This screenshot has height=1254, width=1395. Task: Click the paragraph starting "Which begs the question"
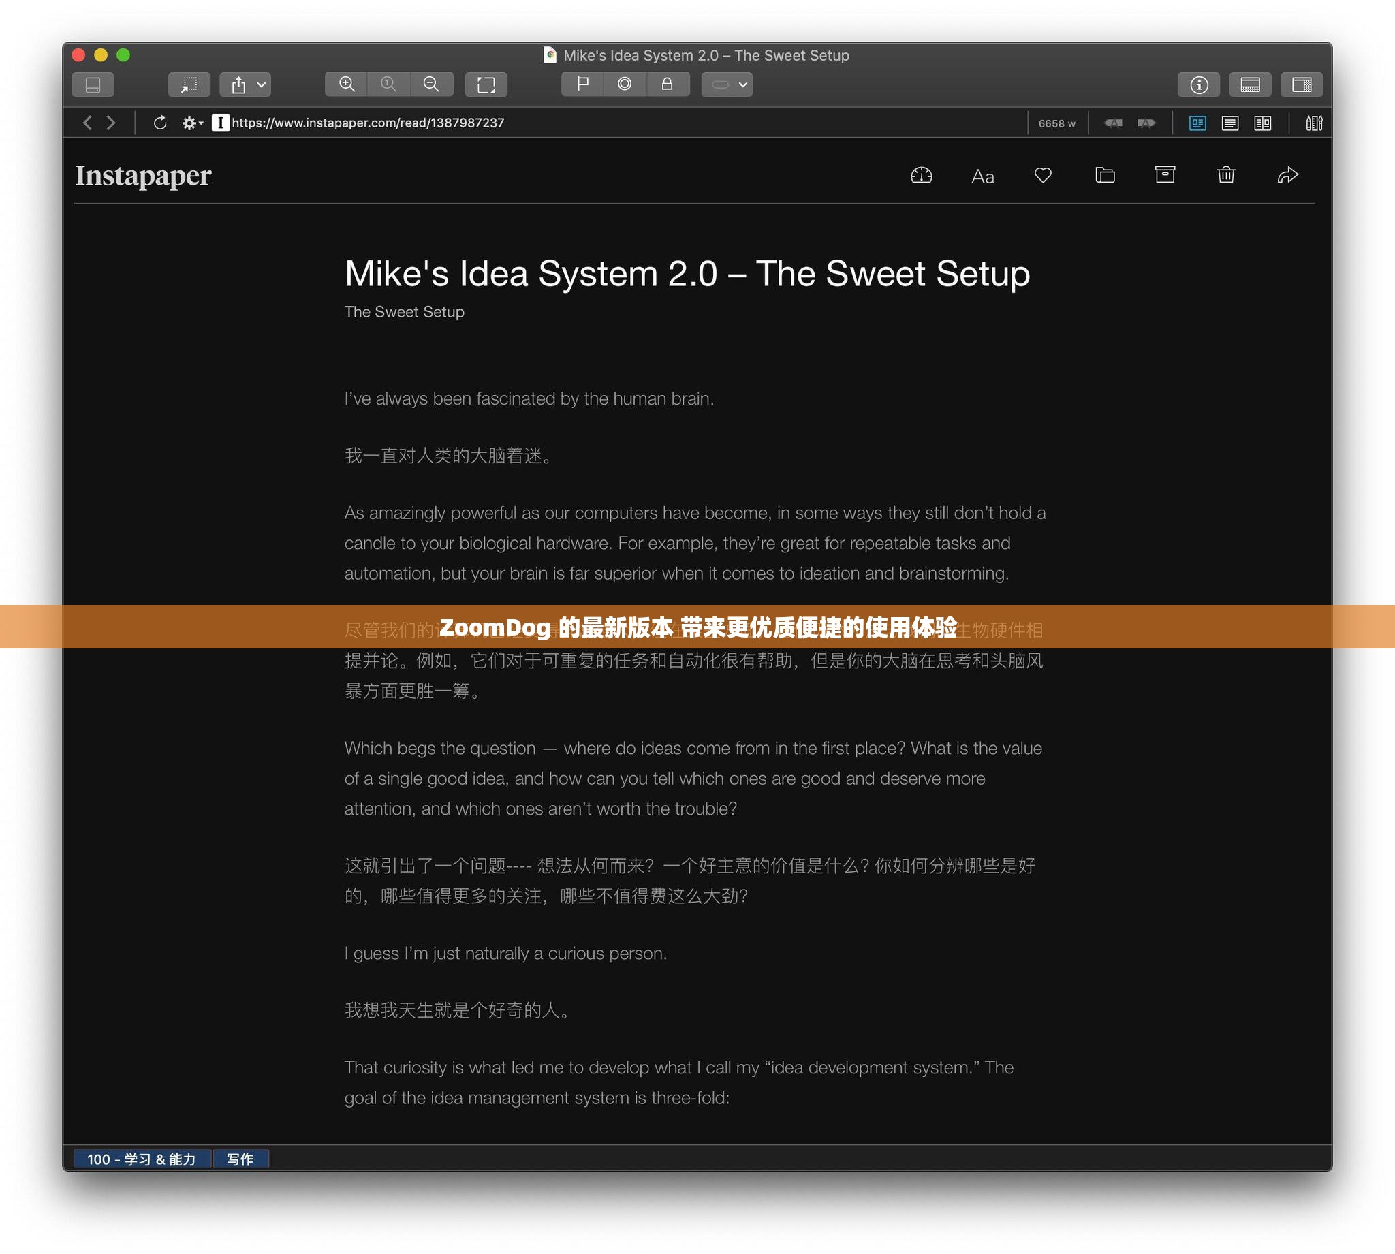click(693, 779)
